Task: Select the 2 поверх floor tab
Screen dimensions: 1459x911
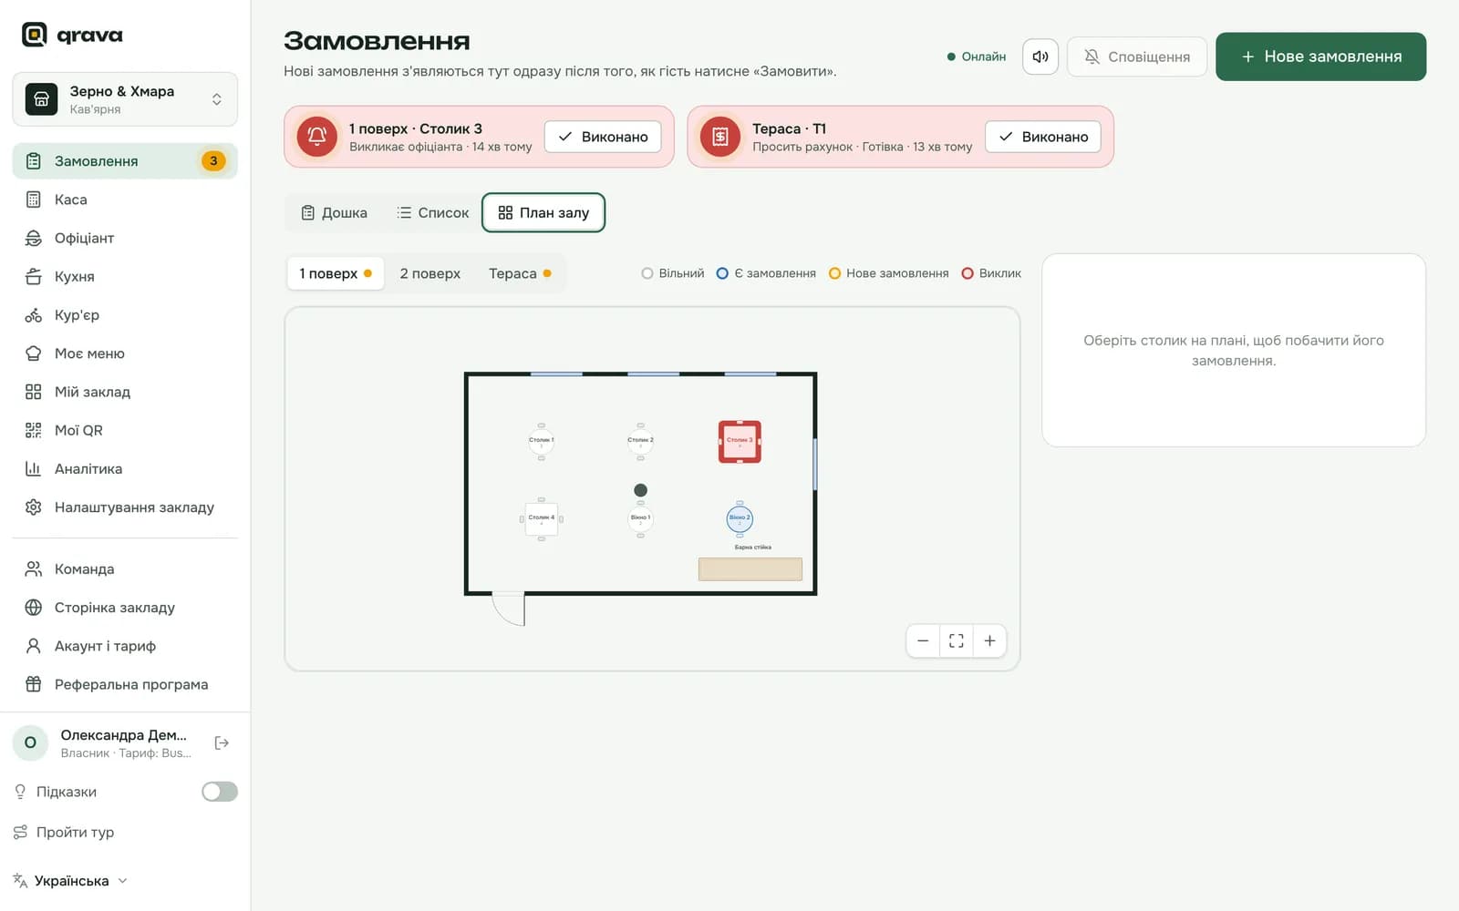Action: click(429, 273)
